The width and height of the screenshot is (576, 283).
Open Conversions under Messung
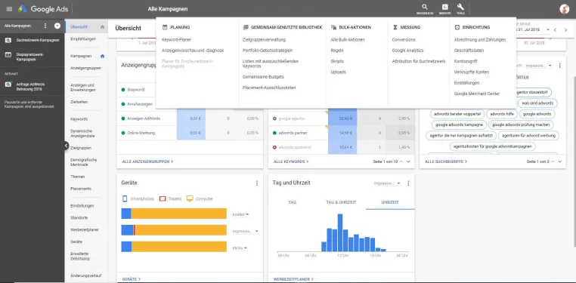coord(404,39)
